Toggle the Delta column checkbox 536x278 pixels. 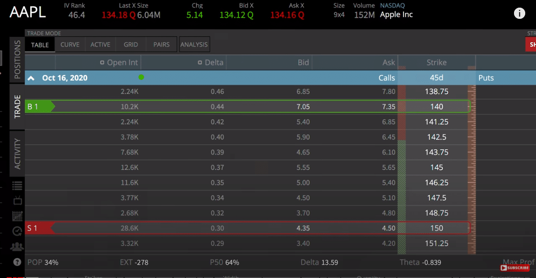click(x=200, y=62)
